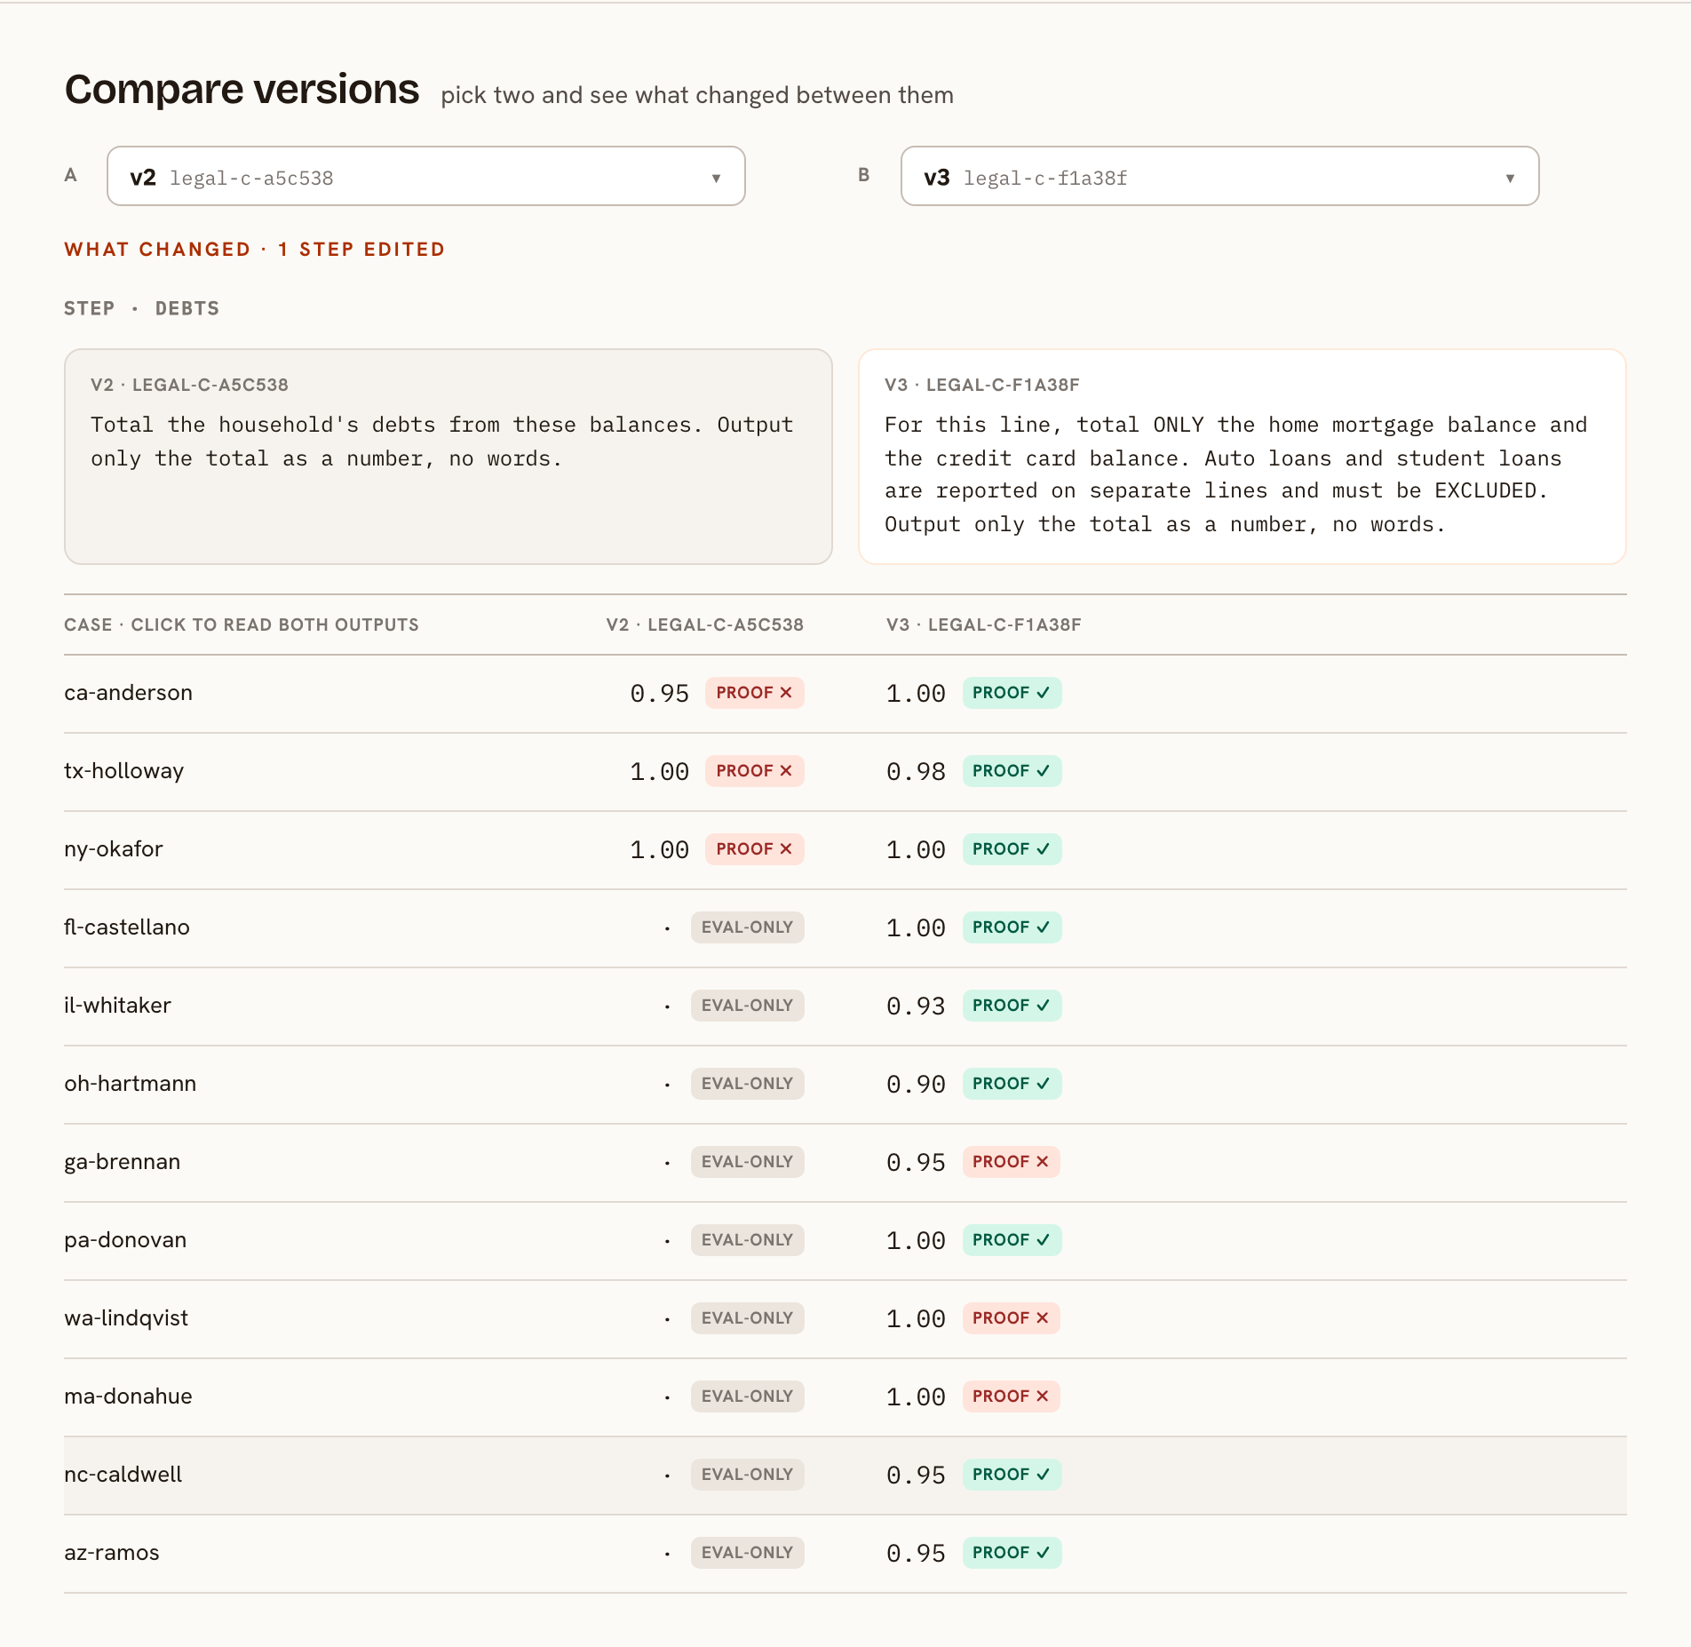Open the il-whitaker case outputs

click(x=845, y=1006)
